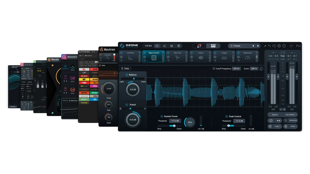Click the Sustain Power Dirty-Clean slider
The image size is (310, 174).
[169, 126]
